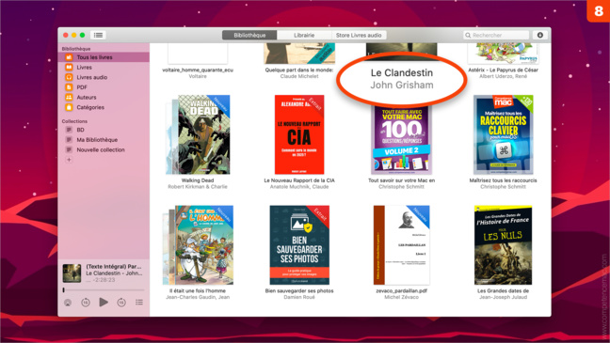The height and width of the screenshot is (343, 610).
Task: Open the BD collection
Action: pos(104,130)
